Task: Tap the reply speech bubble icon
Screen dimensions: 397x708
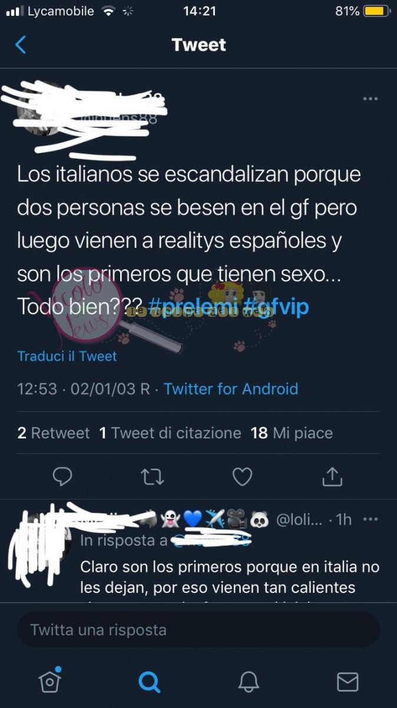Action: point(62,477)
